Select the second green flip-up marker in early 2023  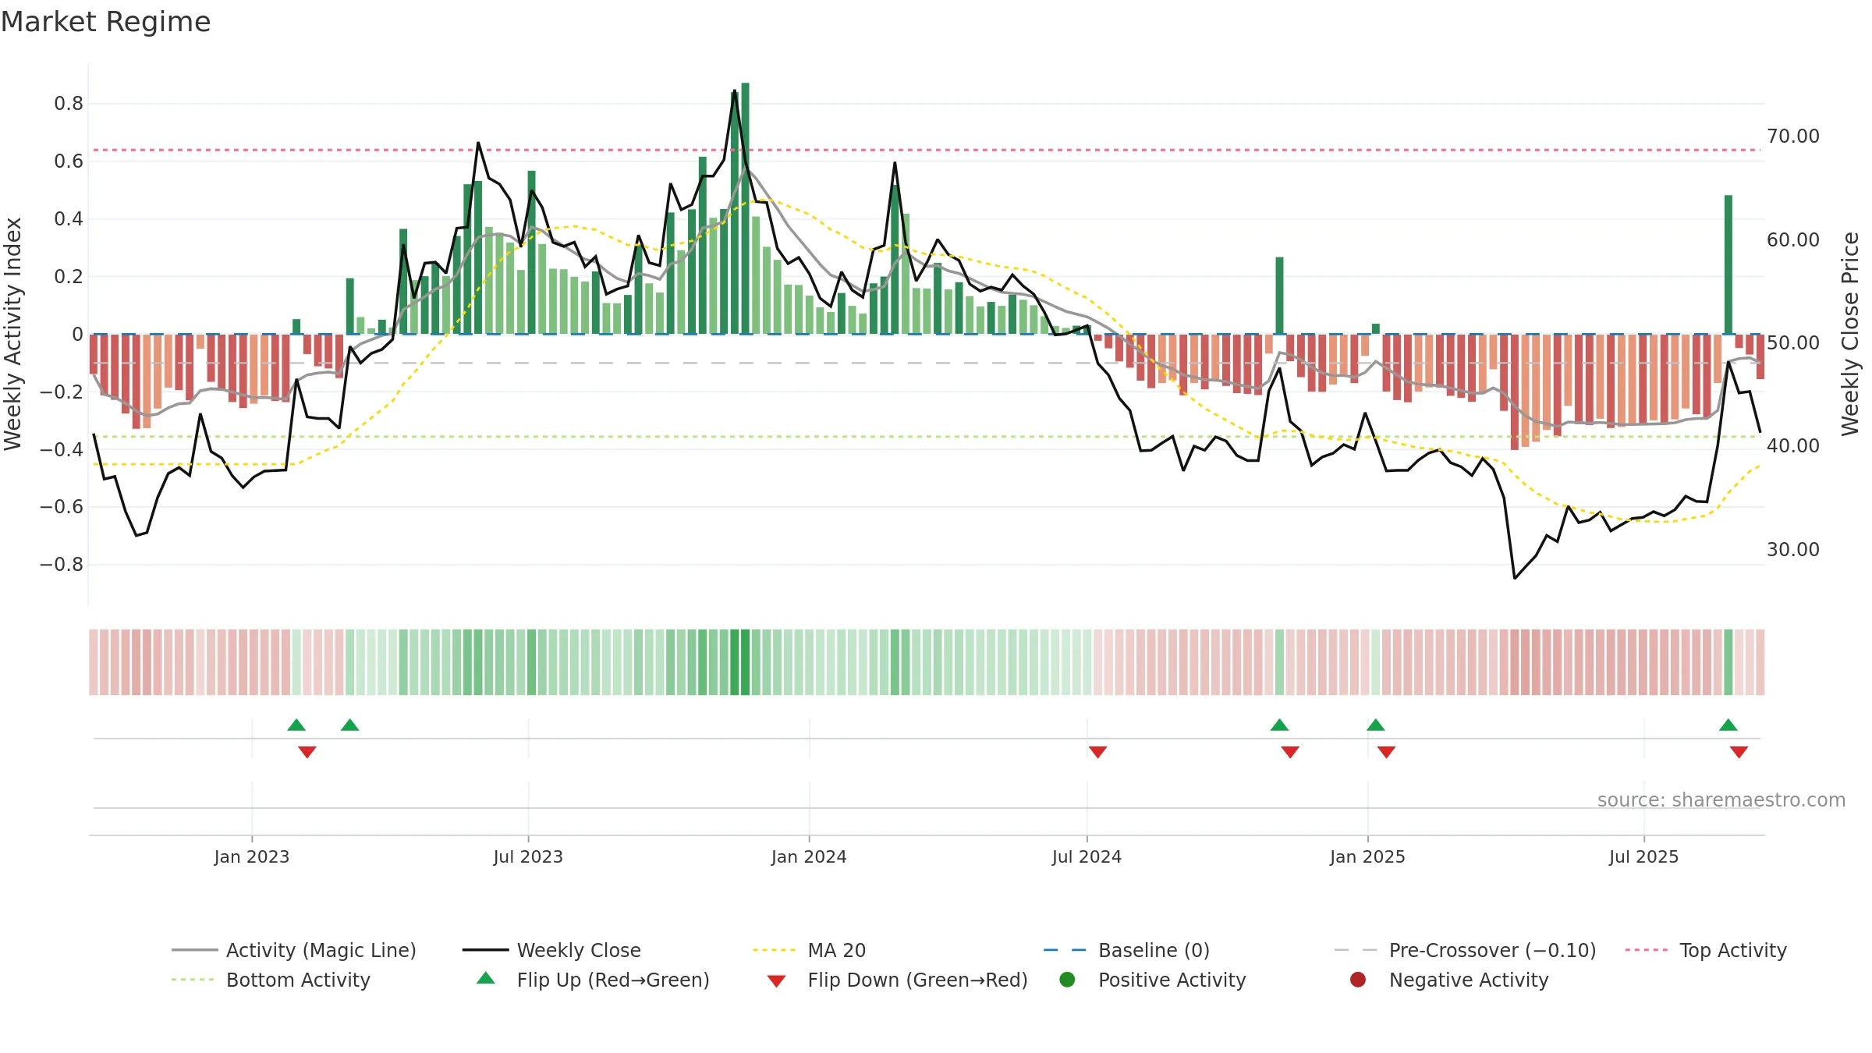pyautogui.click(x=350, y=725)
